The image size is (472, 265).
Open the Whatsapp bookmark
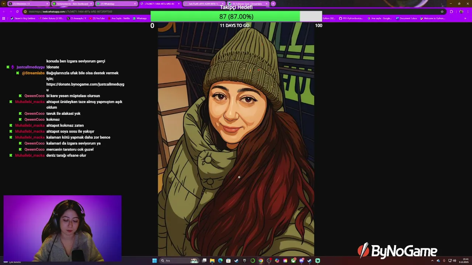(140, 18)
